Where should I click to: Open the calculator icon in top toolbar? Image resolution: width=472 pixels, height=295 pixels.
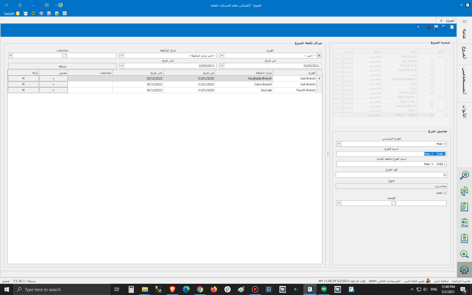tap(65, 13)
